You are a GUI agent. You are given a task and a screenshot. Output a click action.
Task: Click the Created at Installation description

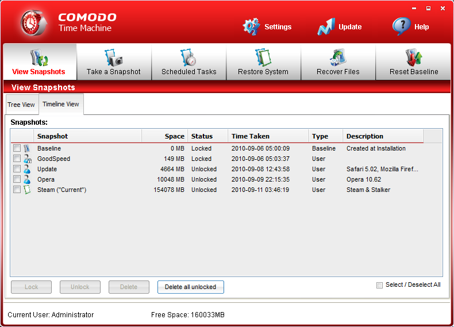click(376, 148)
